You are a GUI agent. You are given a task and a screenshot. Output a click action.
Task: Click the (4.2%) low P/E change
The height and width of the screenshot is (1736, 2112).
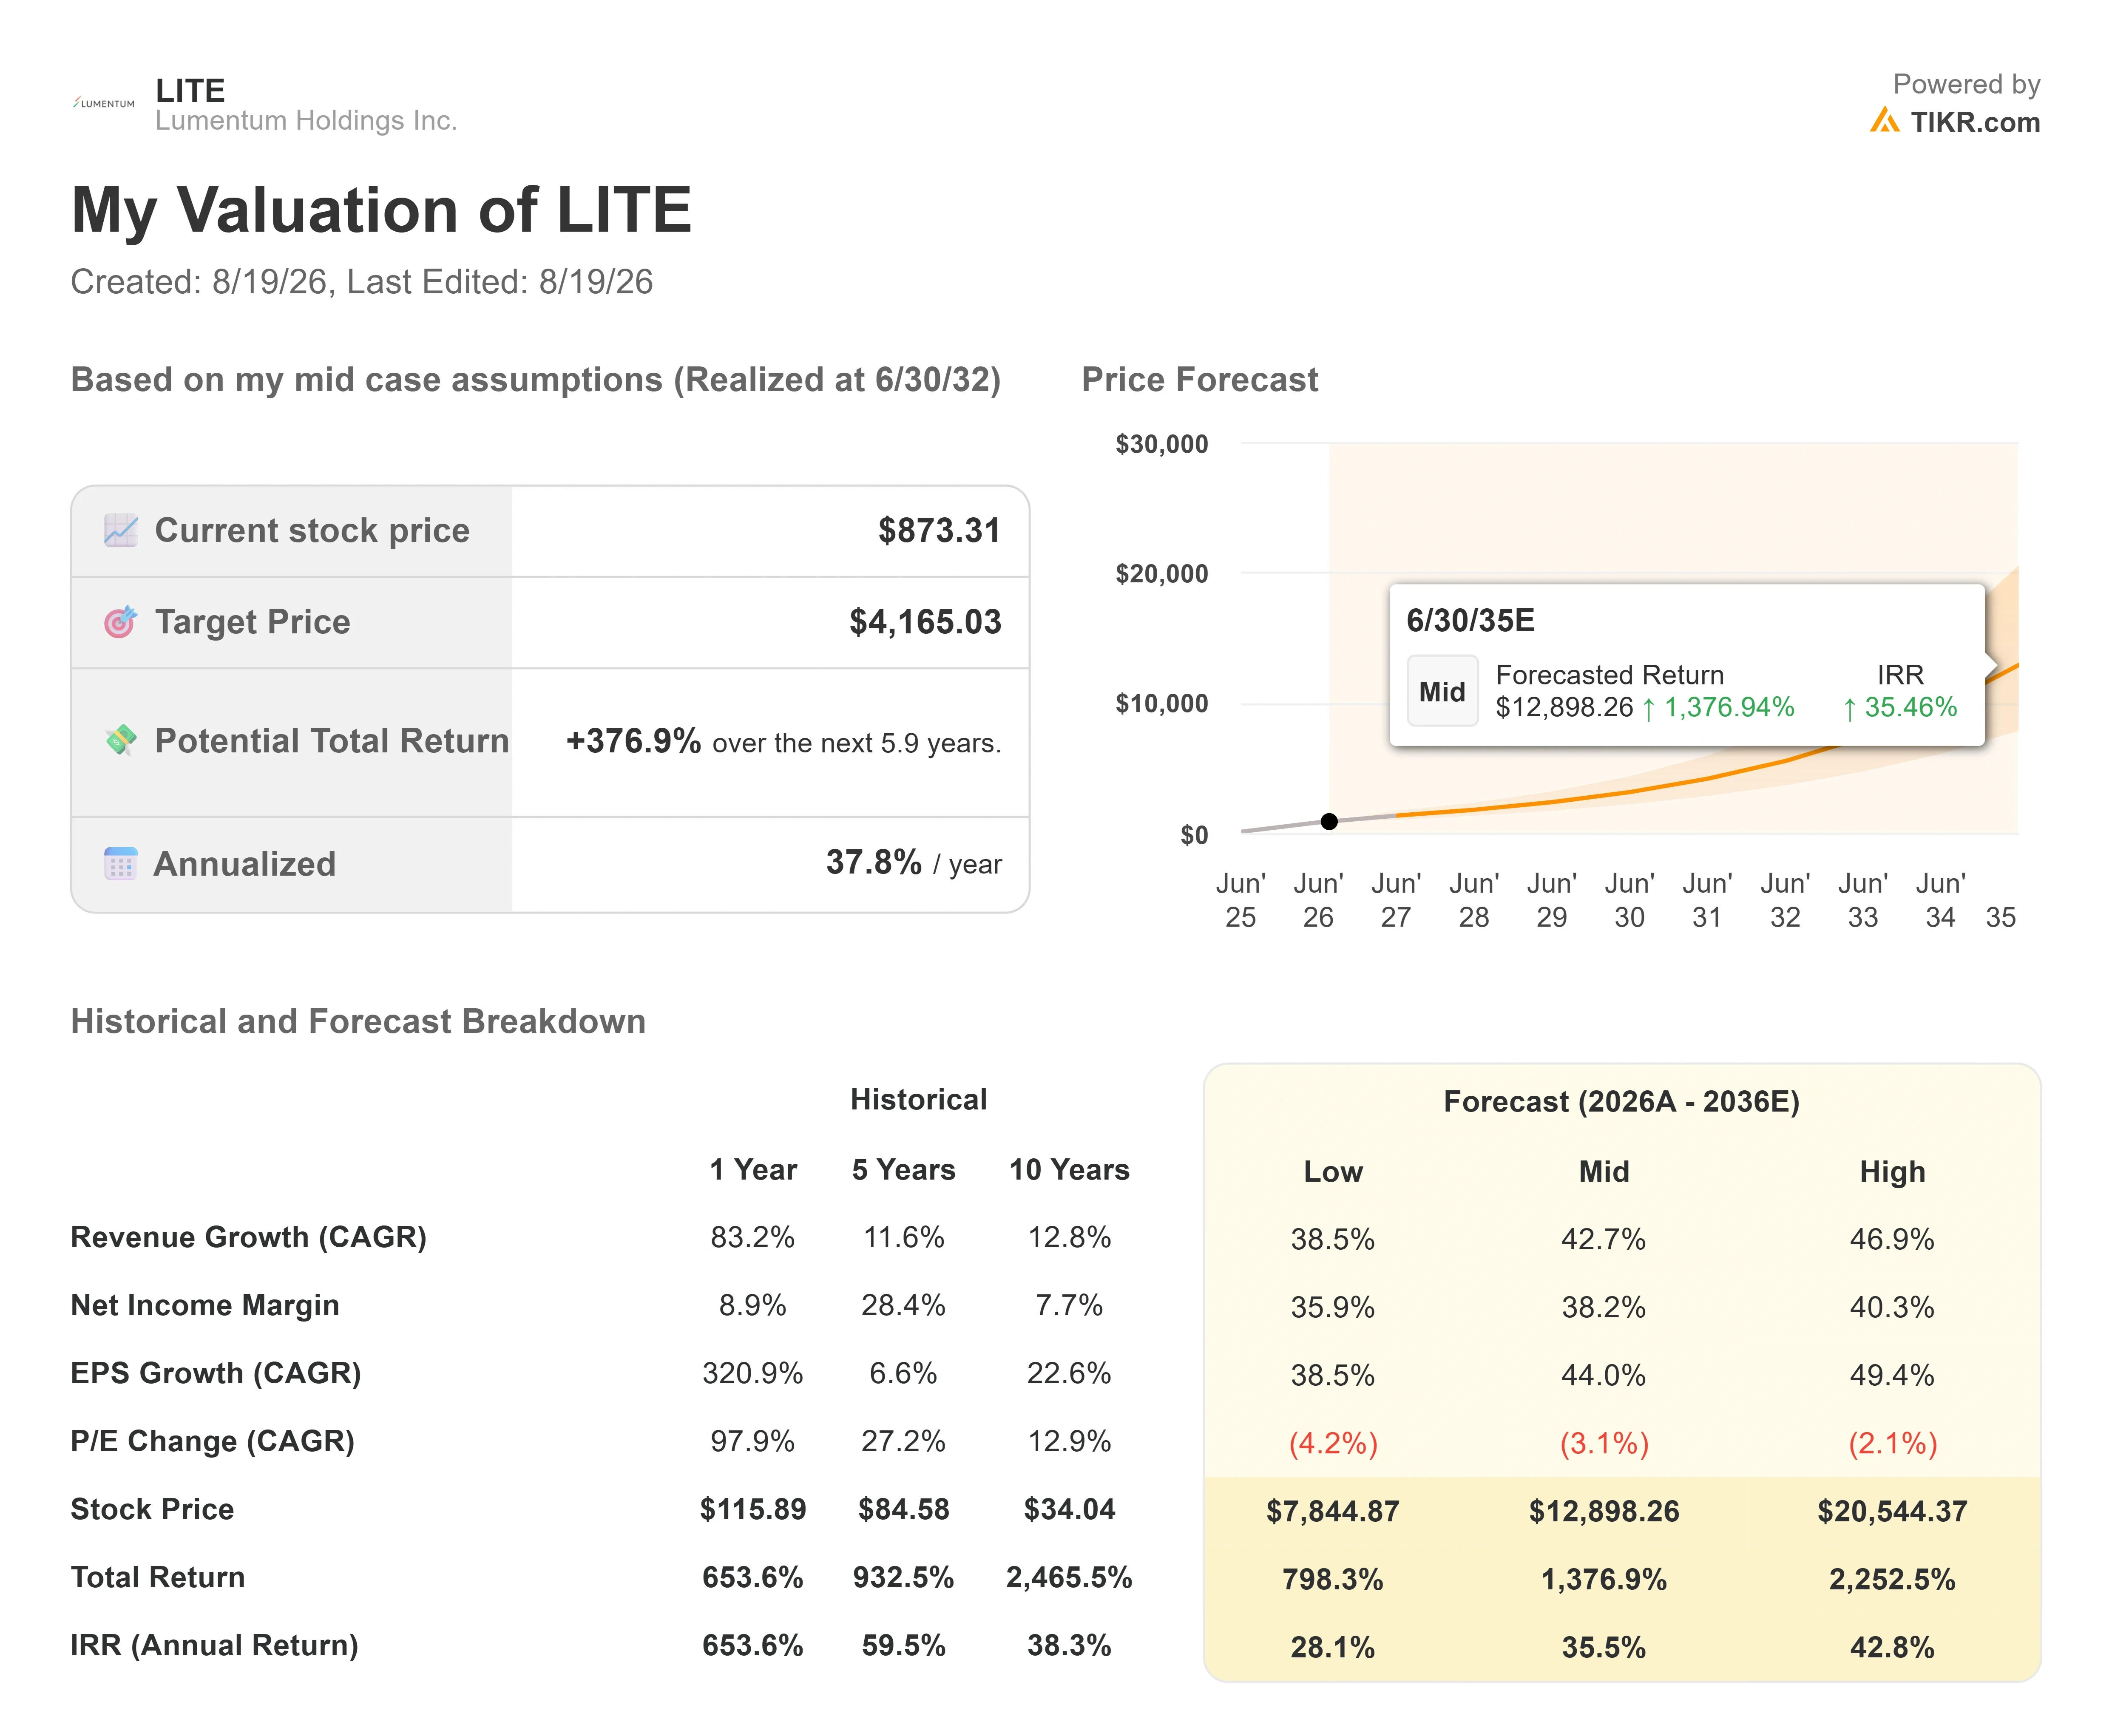coord(1333,1444)
